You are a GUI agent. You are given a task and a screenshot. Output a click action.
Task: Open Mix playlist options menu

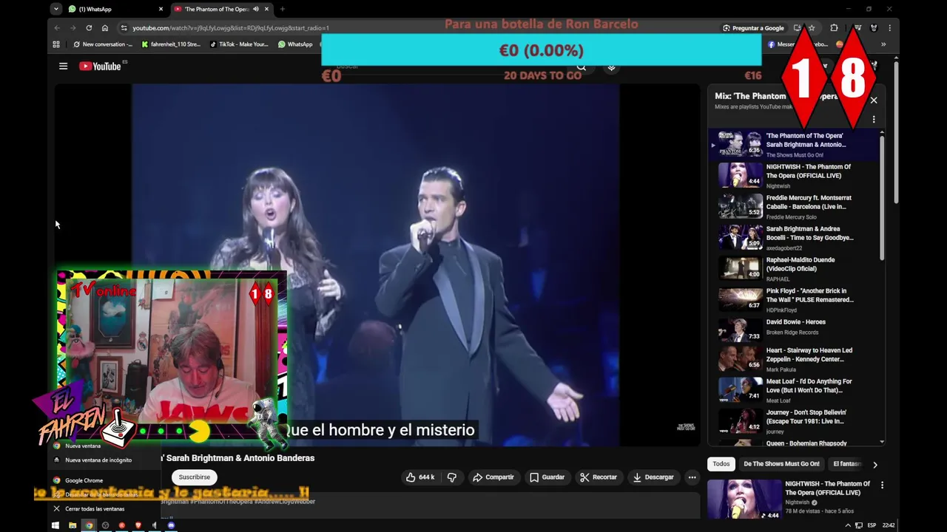(x=874, y=119)
